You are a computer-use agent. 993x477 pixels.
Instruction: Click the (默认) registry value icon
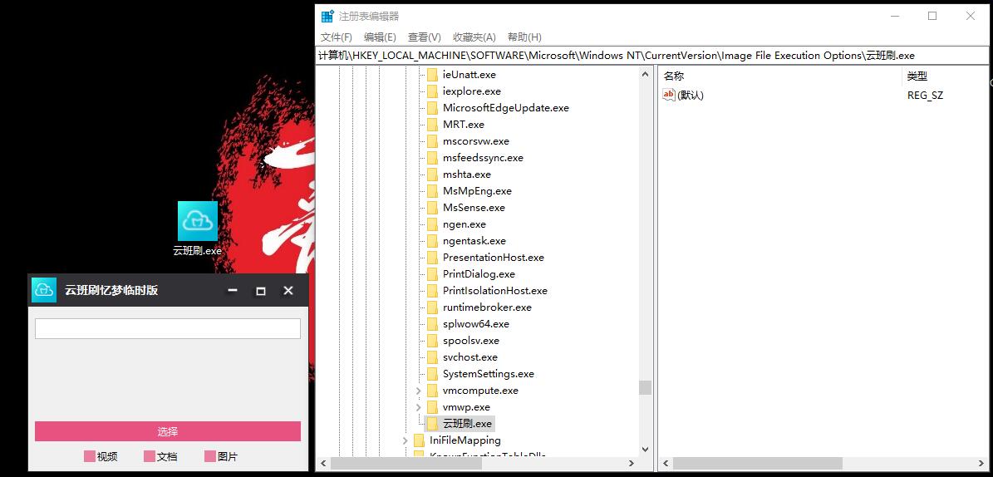669,95
